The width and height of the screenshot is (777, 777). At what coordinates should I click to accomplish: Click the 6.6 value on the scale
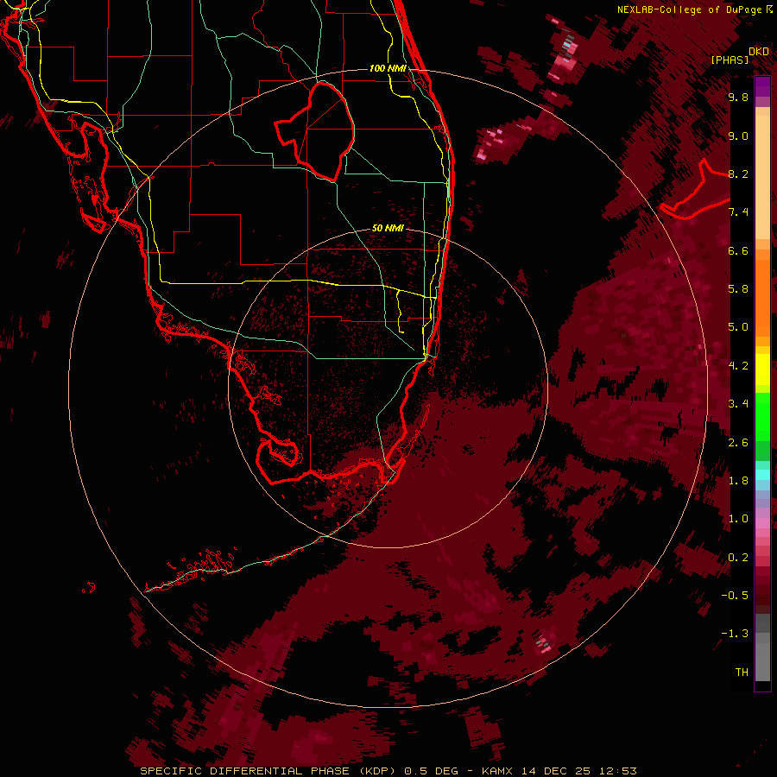pos(738,250)
